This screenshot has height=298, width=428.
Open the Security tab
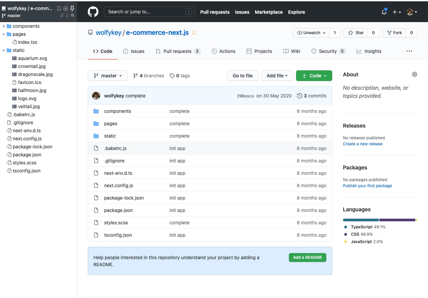(x=328, y=51)
